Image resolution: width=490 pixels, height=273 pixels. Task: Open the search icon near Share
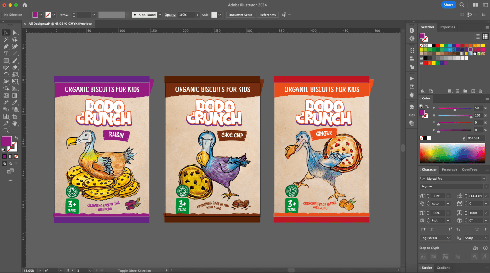(462, 5)
